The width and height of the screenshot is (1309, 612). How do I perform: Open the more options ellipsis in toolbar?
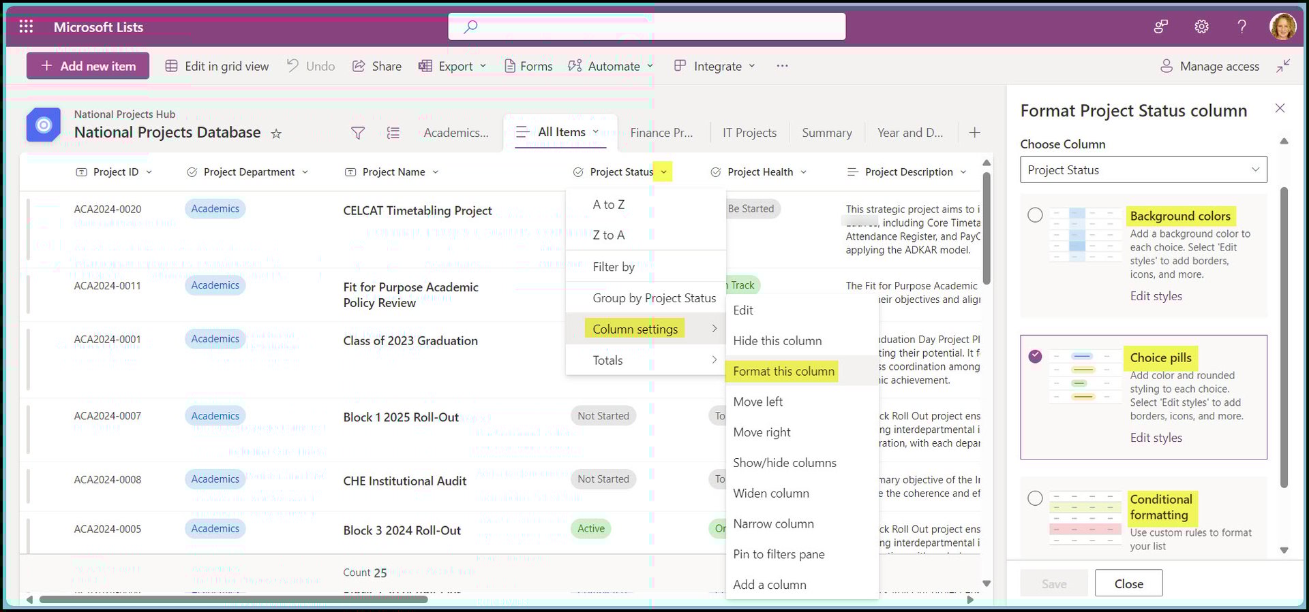tap(782, 66)
